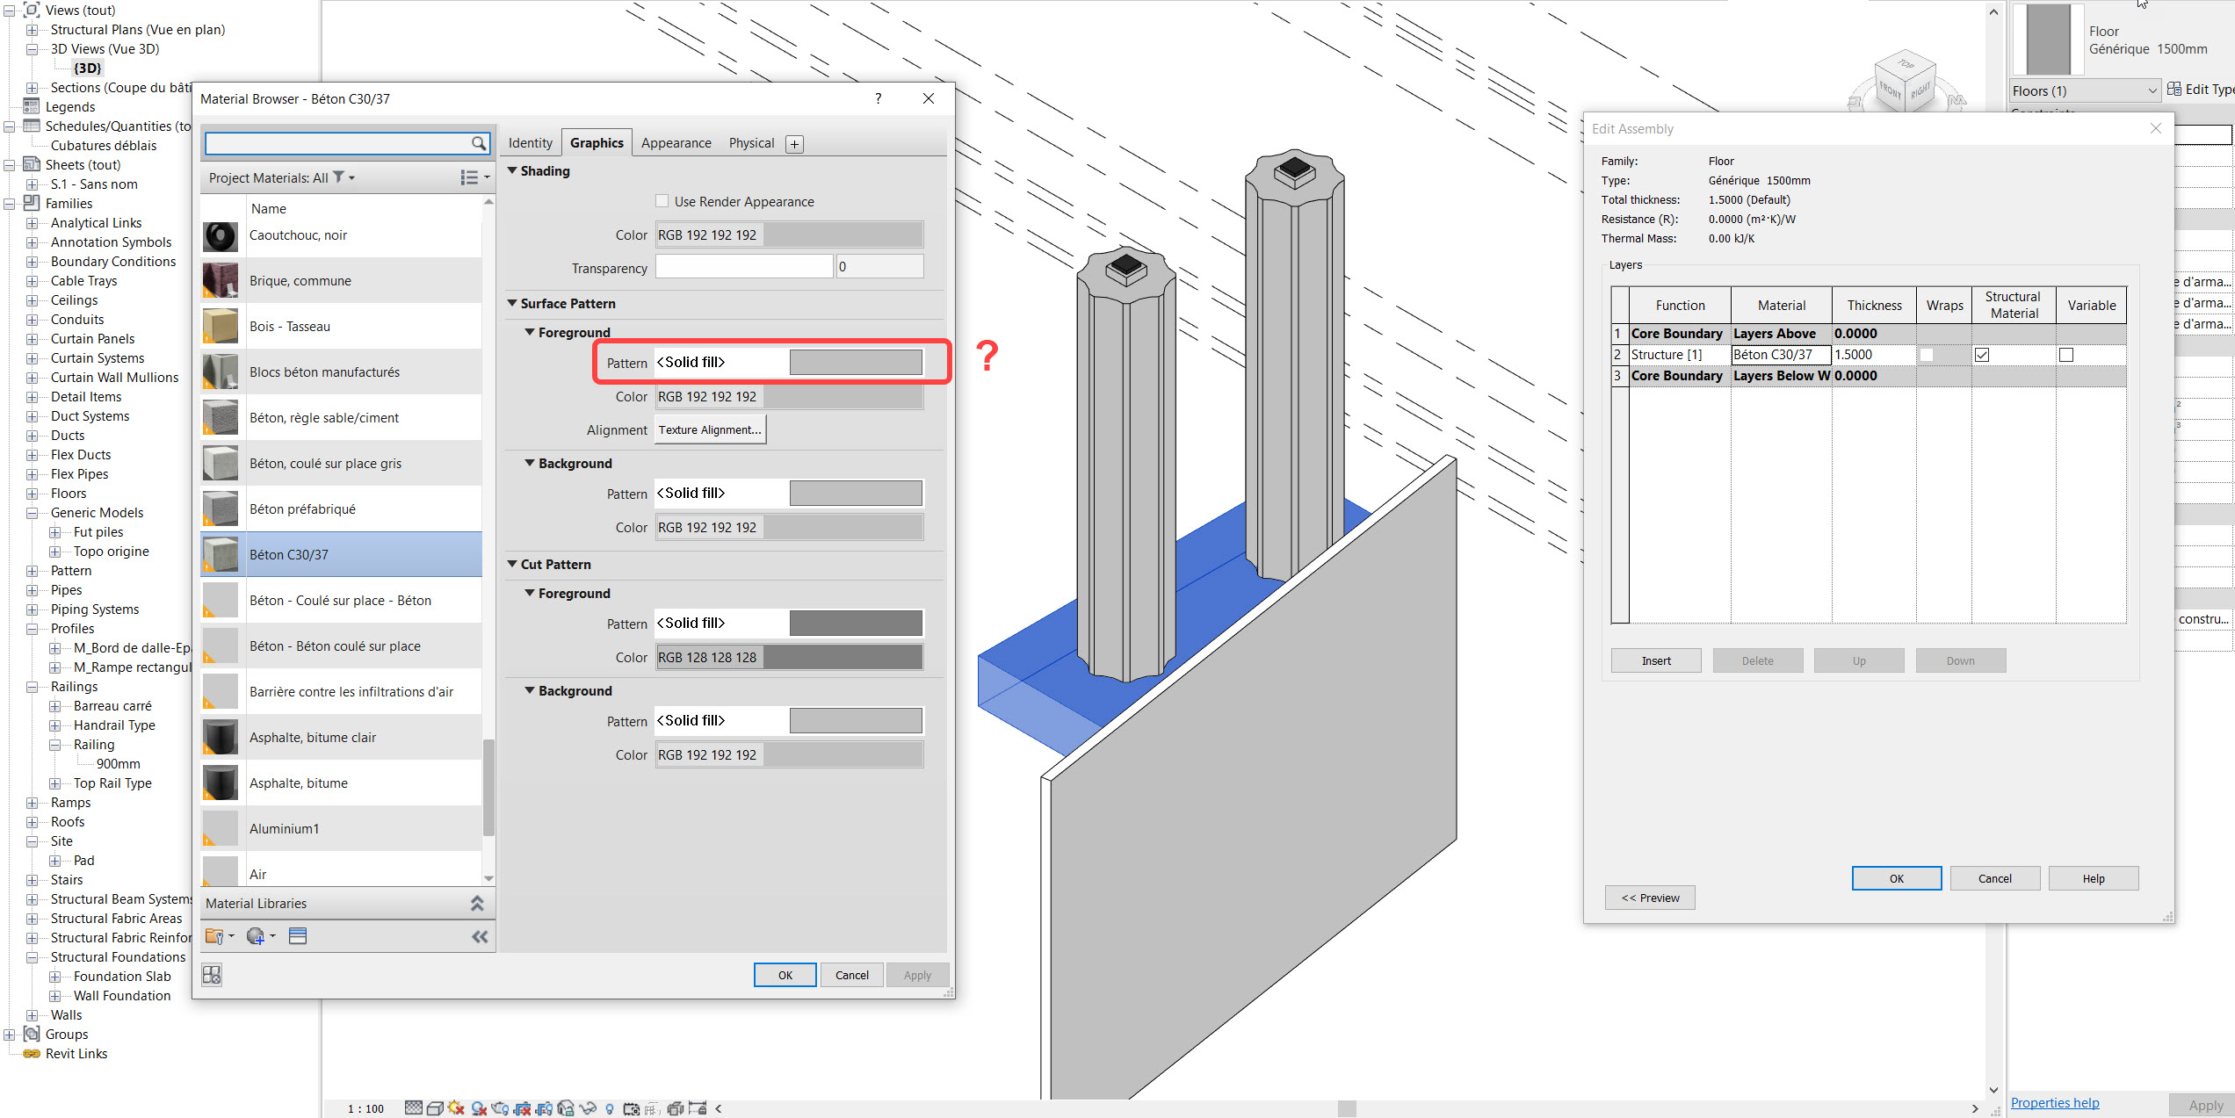Click the search magnifier in Material Browser

coord(479,142)
